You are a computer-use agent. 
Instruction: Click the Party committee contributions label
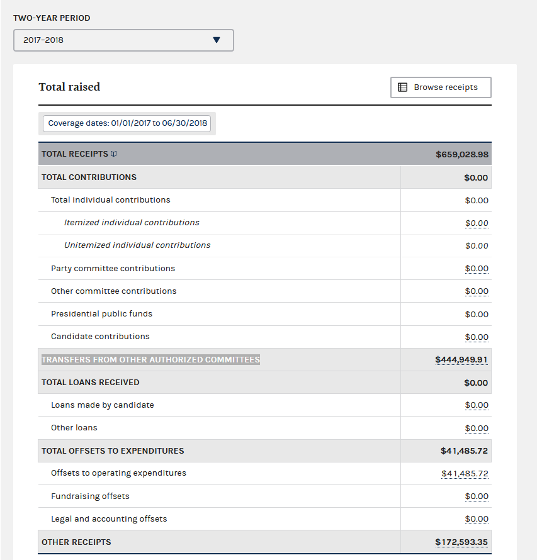point(113,269)
